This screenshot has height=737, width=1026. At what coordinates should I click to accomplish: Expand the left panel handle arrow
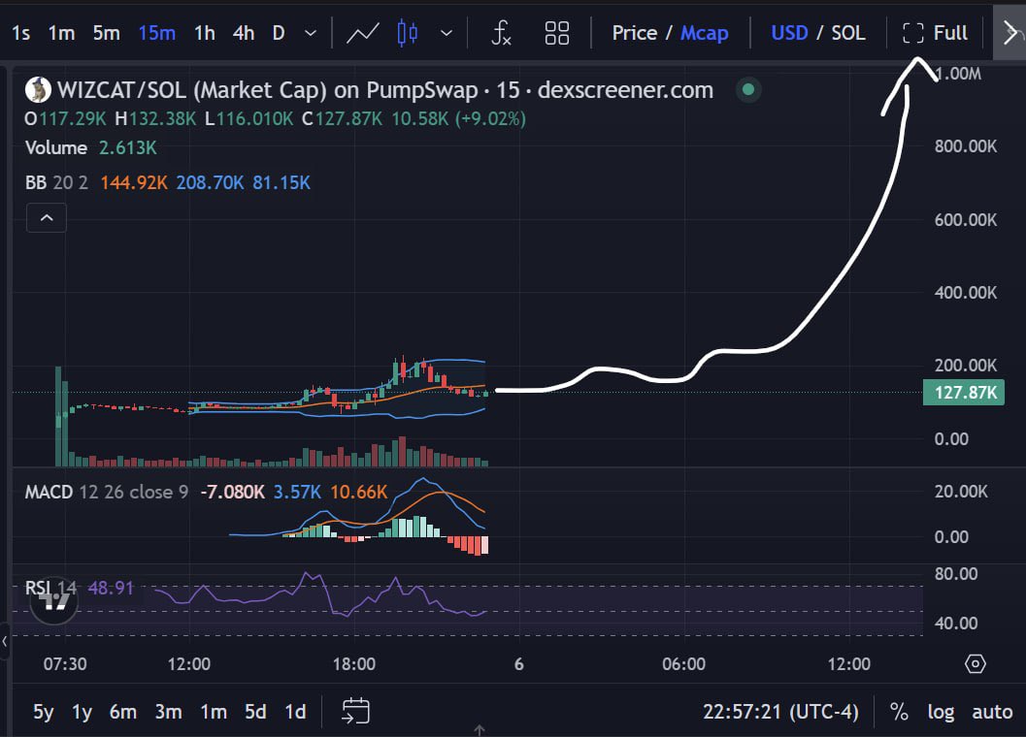pos(5,642)
